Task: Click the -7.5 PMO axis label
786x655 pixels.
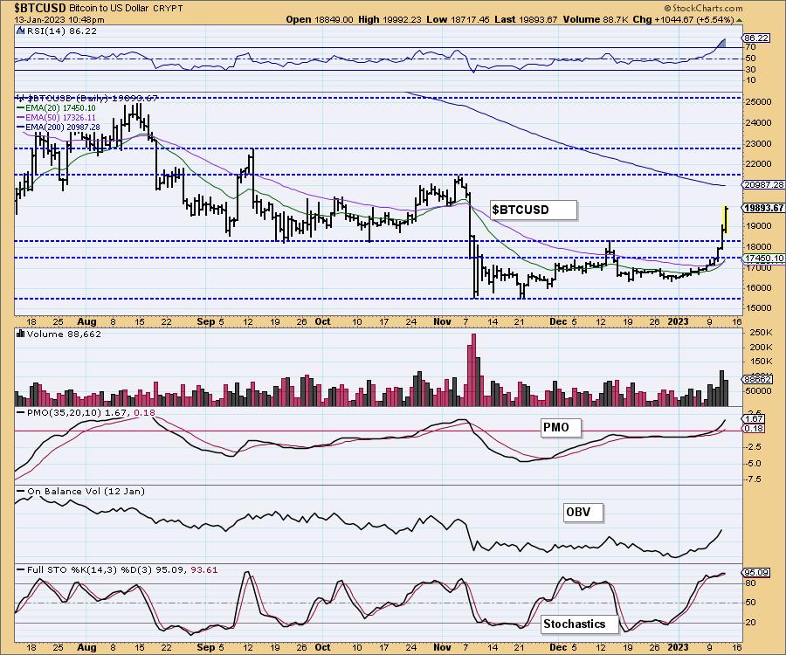Action: pos(753,479)
